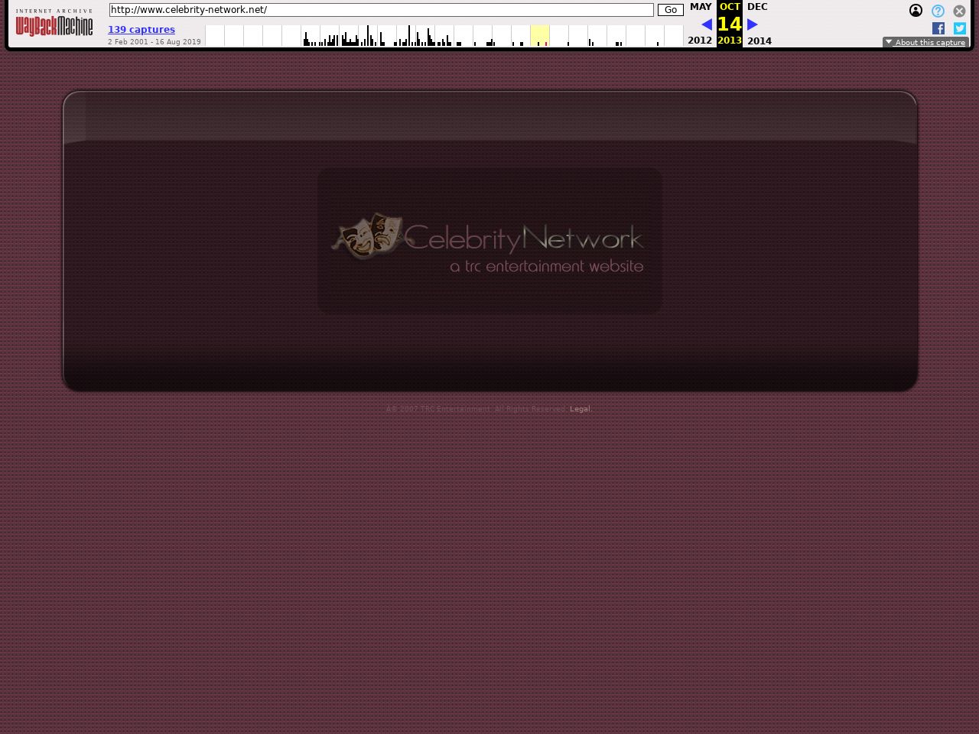Jump to the MAY capture
979x734 pixels.
coord(701,7)
